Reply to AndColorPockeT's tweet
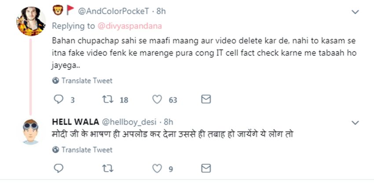Viewport: 374px width, 183px height. coord(59,100)
